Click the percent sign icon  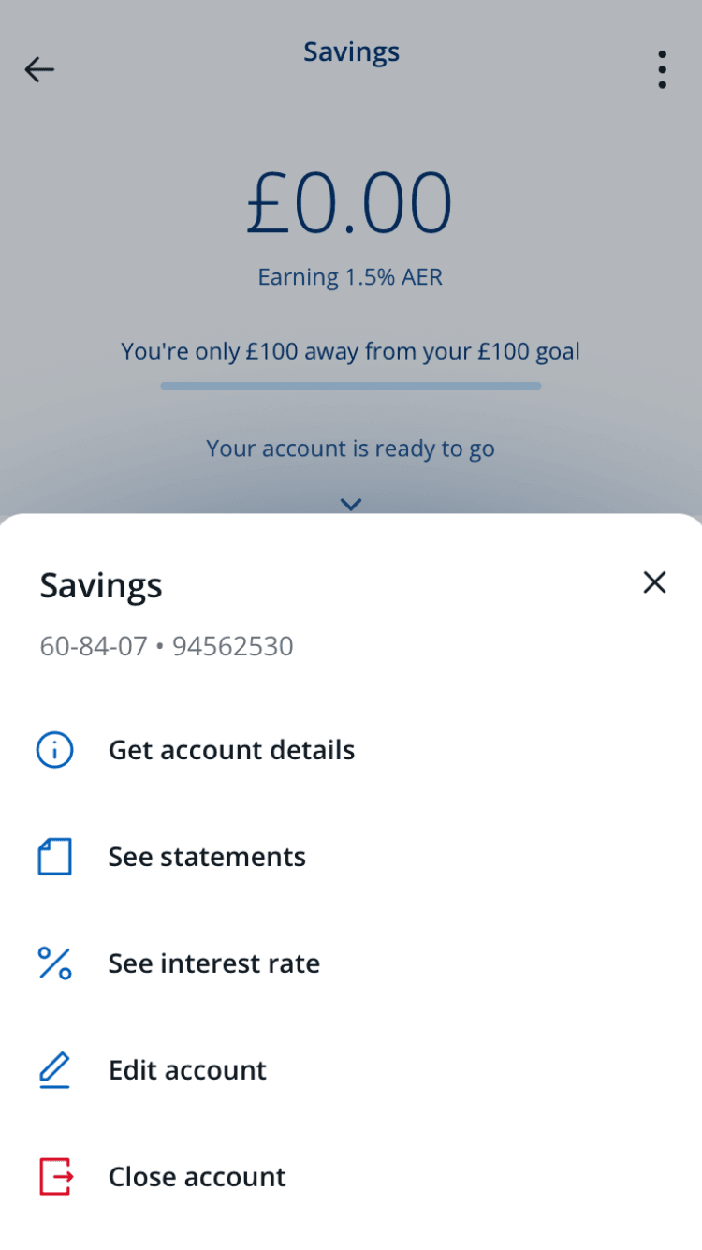(x=54, y=963)
